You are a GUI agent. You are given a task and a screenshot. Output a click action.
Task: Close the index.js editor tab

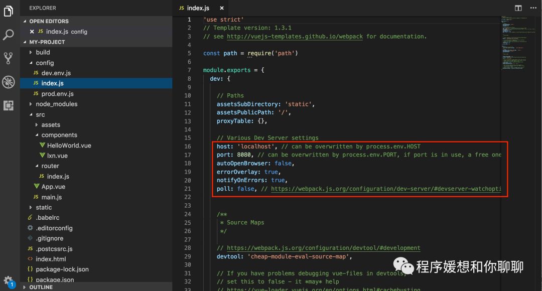[222, 8]
